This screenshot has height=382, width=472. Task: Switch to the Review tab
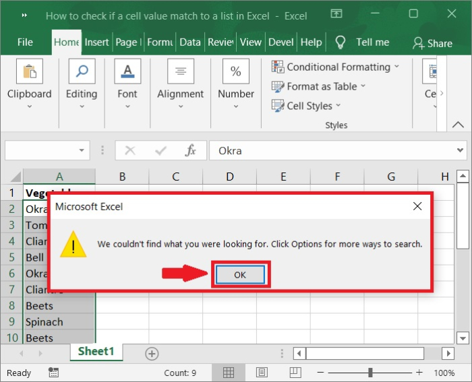click(220, 42)
